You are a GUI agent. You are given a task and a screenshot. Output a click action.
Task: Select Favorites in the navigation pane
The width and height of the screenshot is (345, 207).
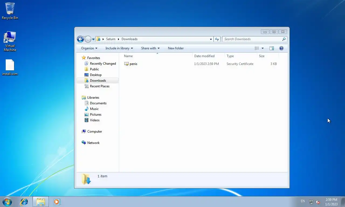(x=94, y=58)
